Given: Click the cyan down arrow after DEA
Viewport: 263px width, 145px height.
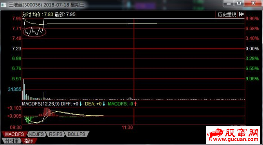Looking at the screenshot, I should coord(104,104).
